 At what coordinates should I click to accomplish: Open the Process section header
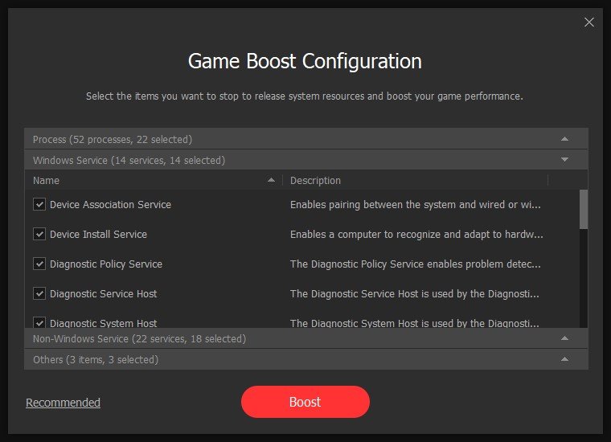point(113,139)
